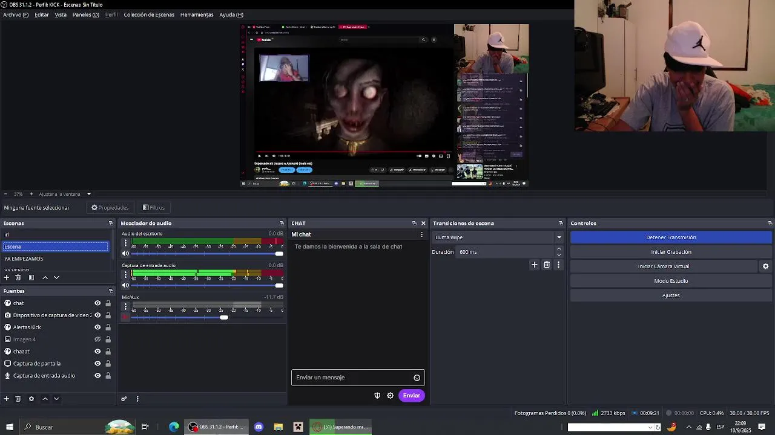
Task: Adjust Mic/Aux volume slider handle
Action: coord(224,317)
